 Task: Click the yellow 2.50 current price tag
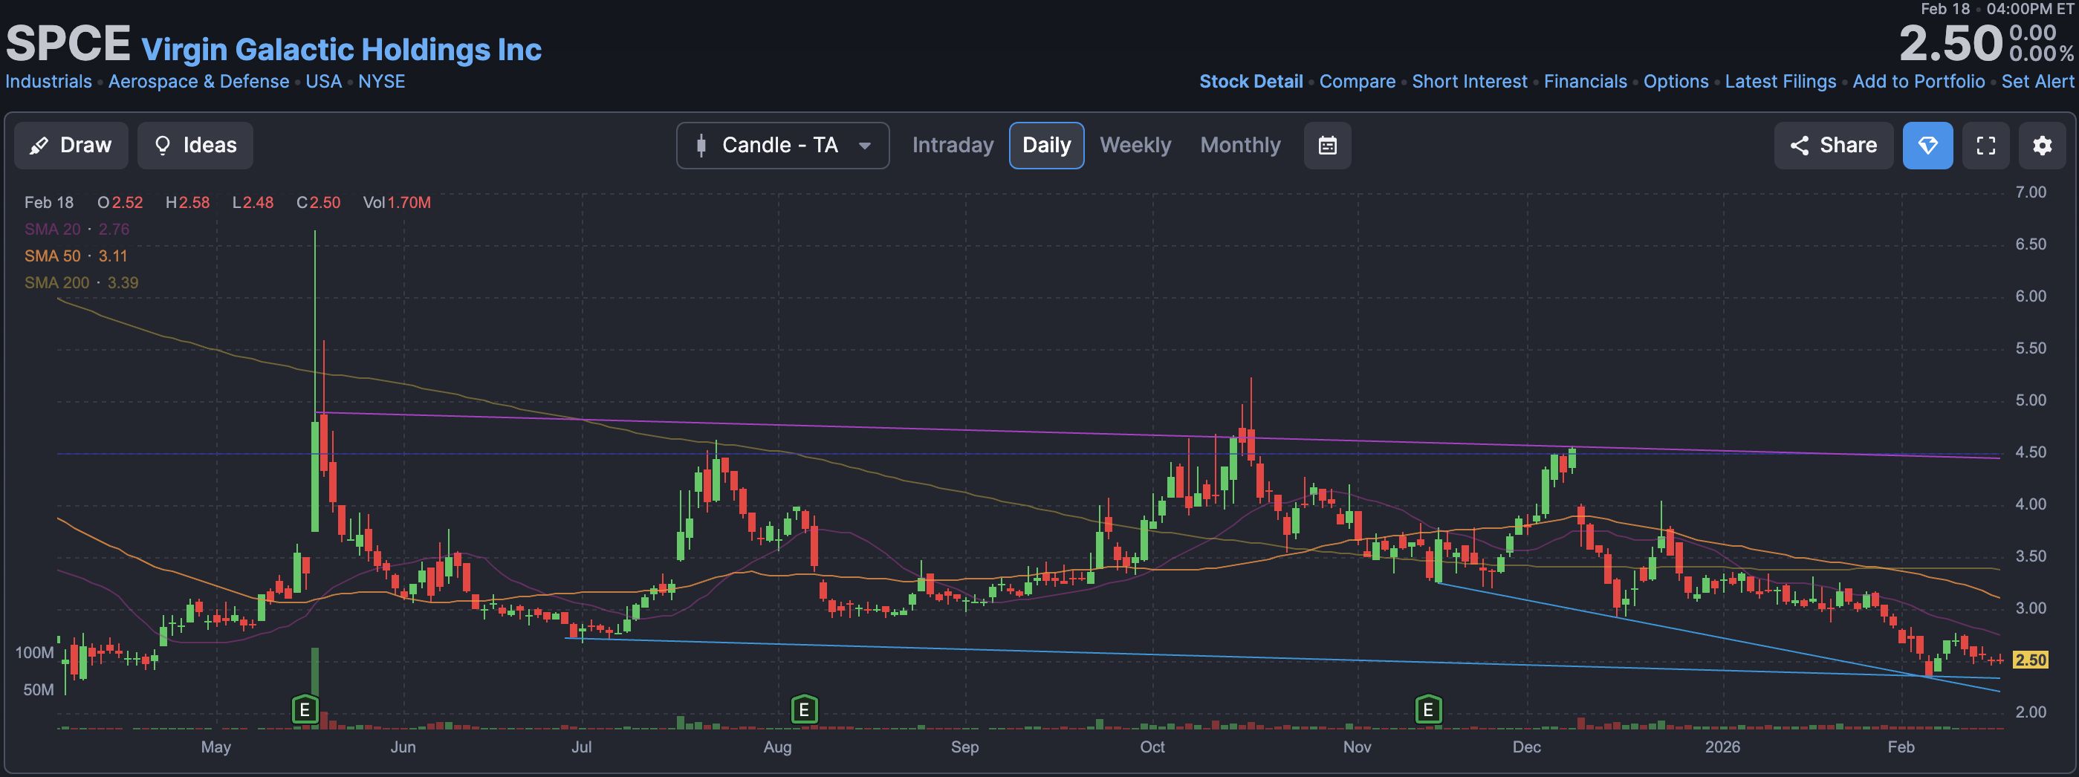pyautogui.click(x=2031, y=660)
